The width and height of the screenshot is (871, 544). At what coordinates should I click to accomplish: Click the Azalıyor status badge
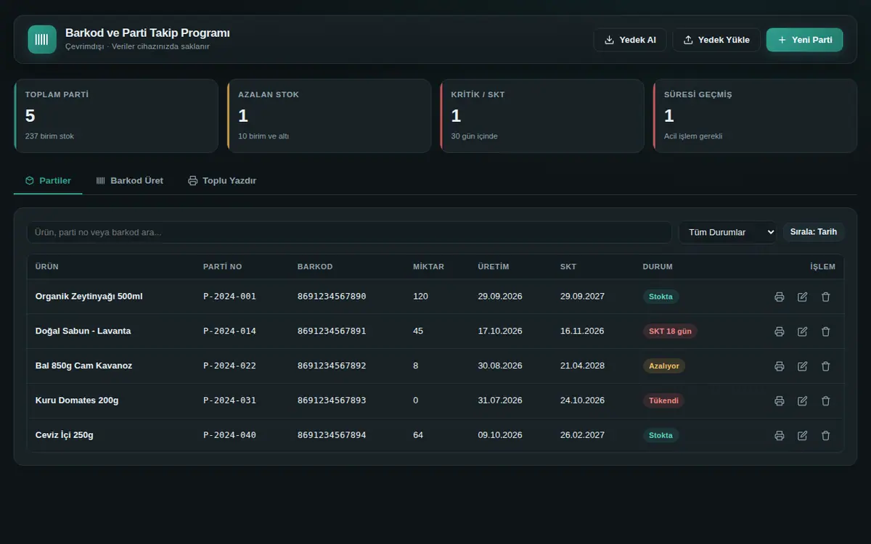(664, 366)
